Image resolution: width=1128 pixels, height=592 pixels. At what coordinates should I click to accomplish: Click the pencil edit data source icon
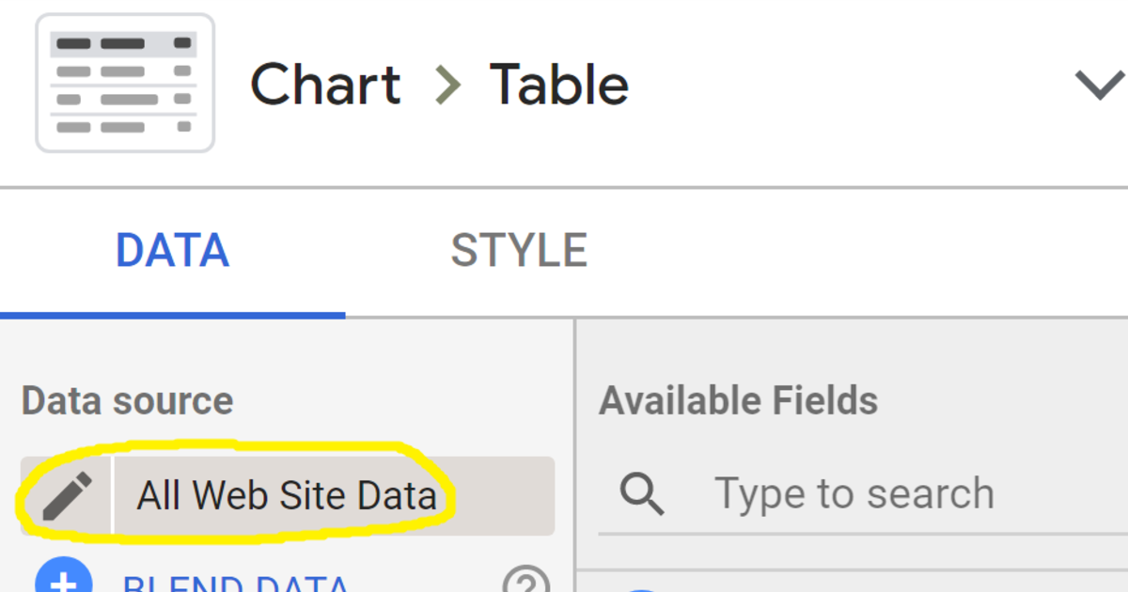click(67, 495)
